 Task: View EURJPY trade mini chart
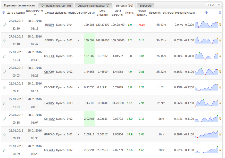click(x=207, y=24)
